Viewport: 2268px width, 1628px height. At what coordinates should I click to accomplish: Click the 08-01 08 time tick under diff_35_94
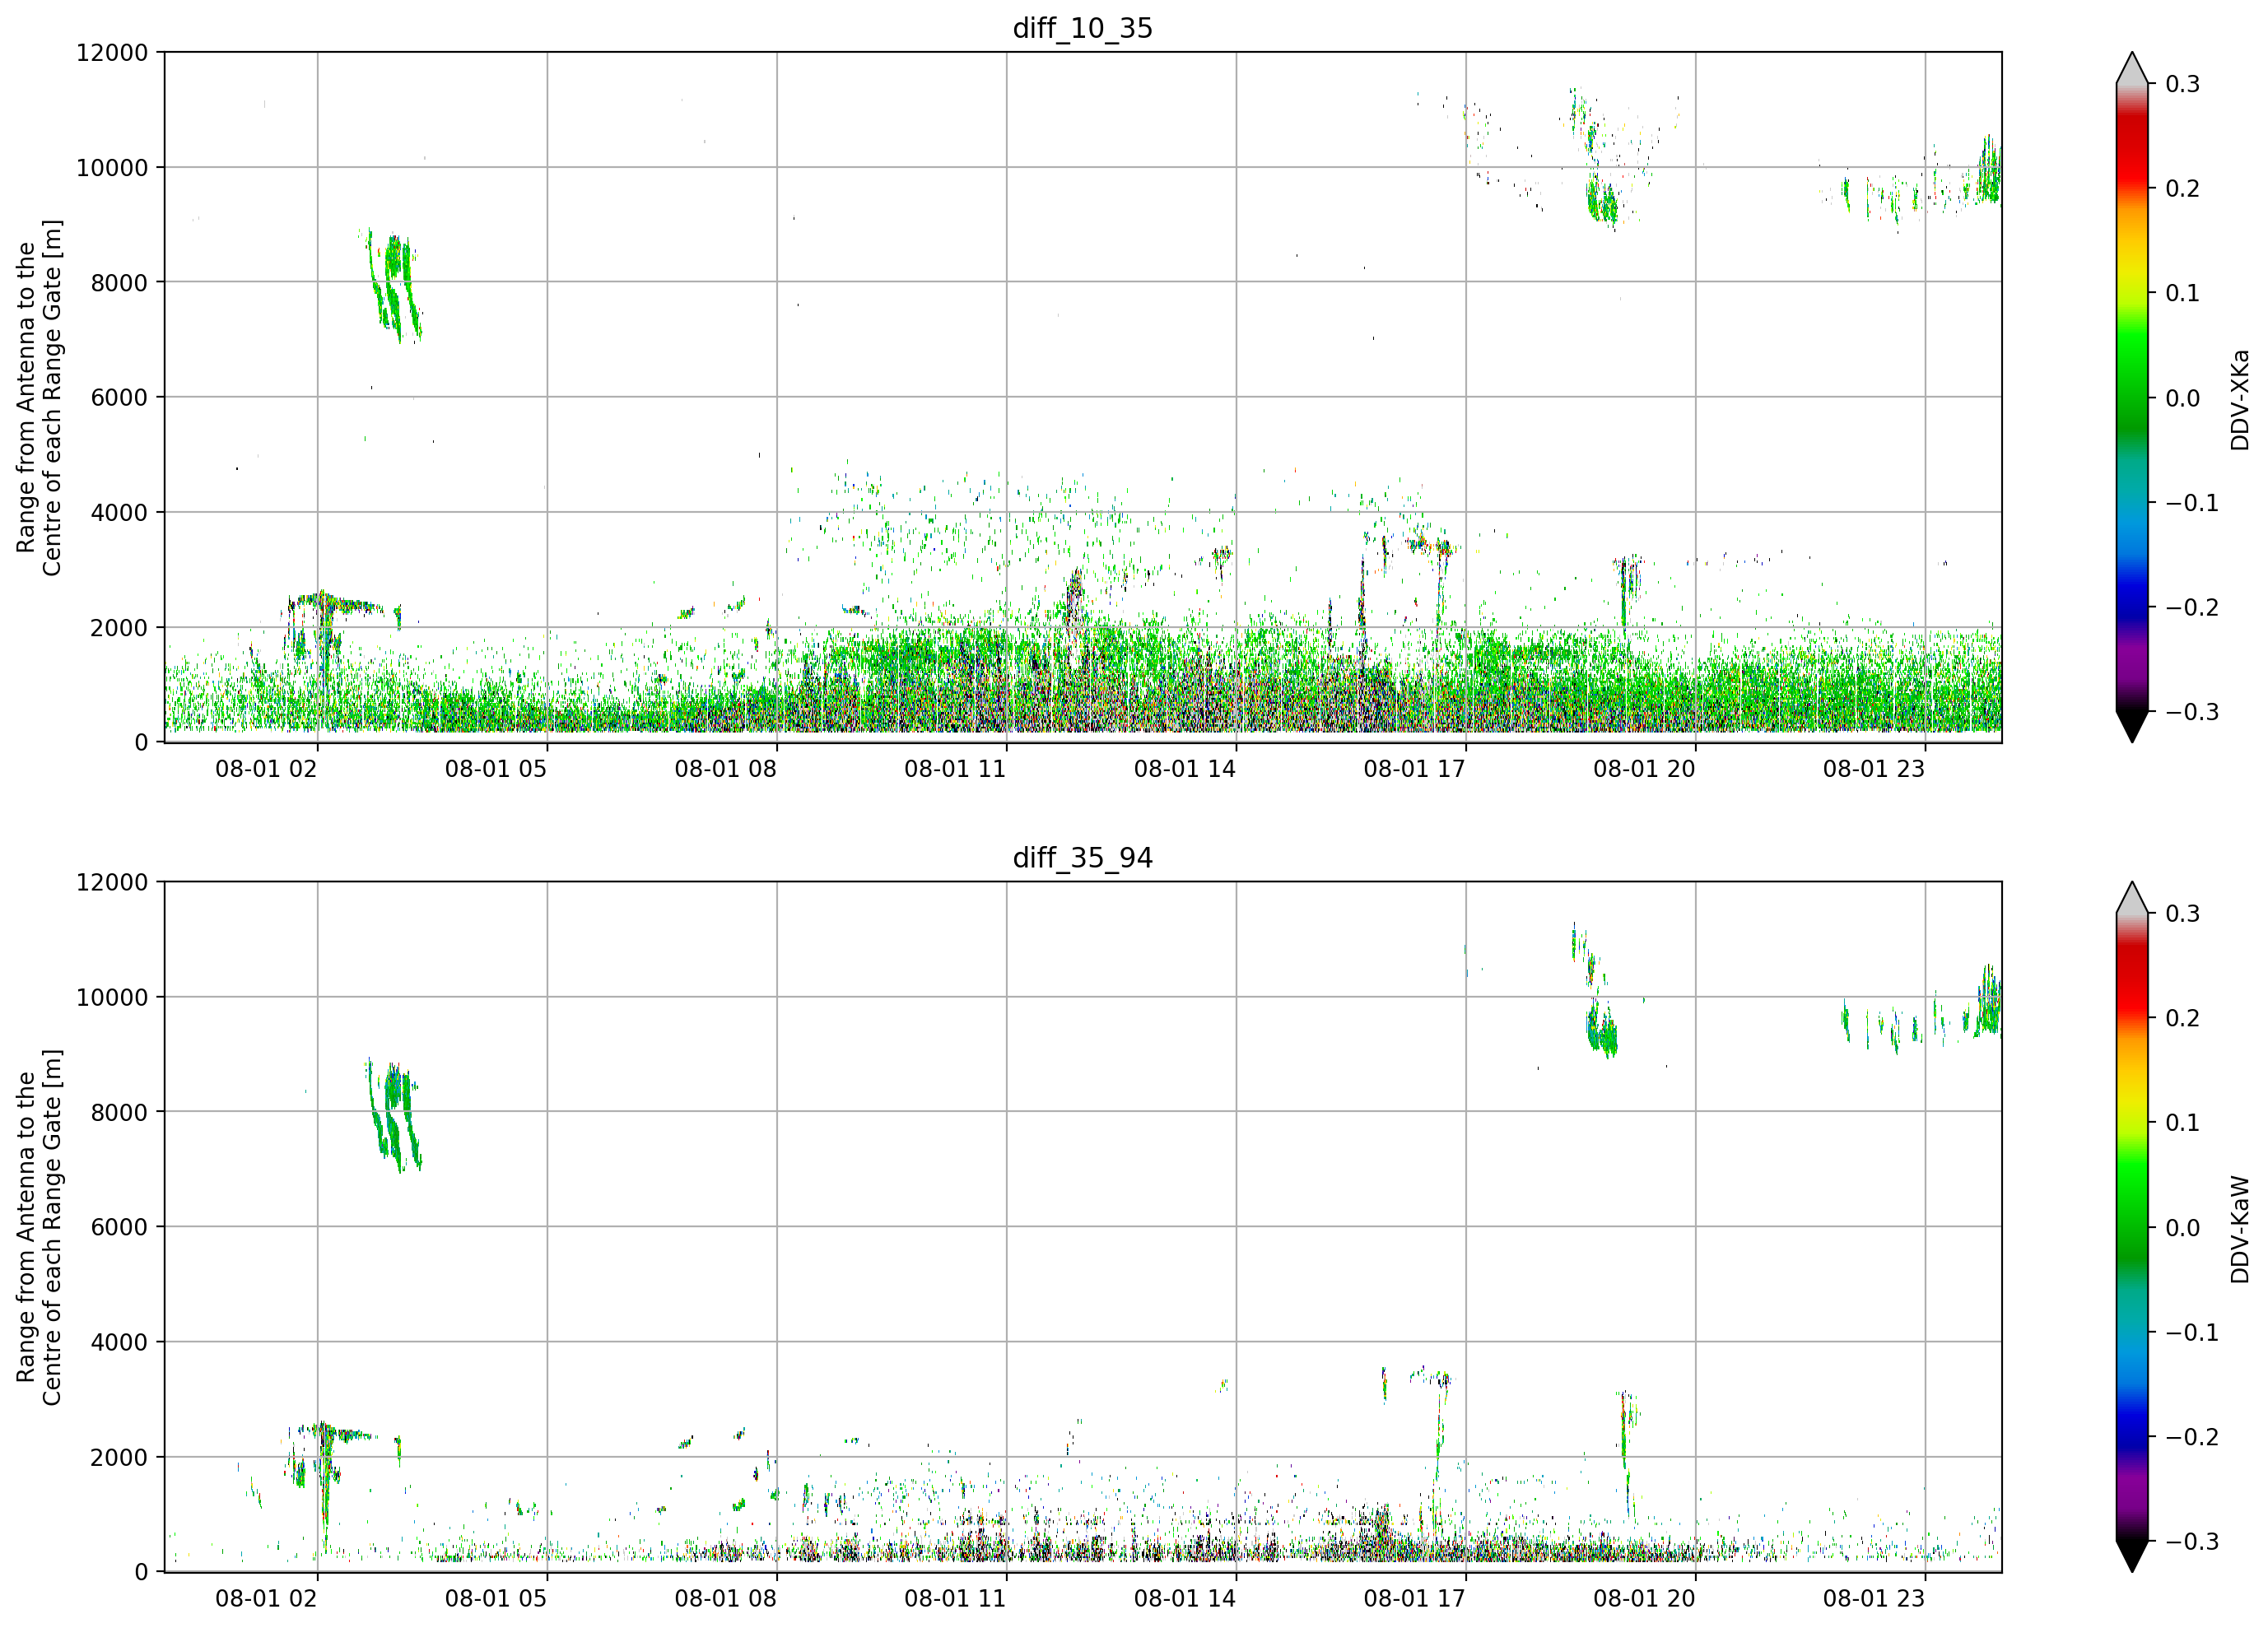pos(725,1599)
